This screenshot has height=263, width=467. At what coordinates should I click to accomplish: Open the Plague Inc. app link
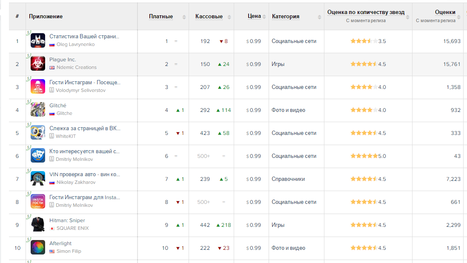click(x=63, y=60)
